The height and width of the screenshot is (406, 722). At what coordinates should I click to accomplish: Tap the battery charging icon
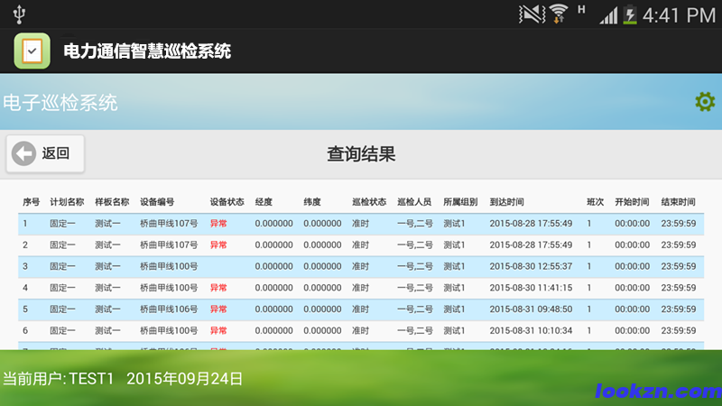coord(629,14)
